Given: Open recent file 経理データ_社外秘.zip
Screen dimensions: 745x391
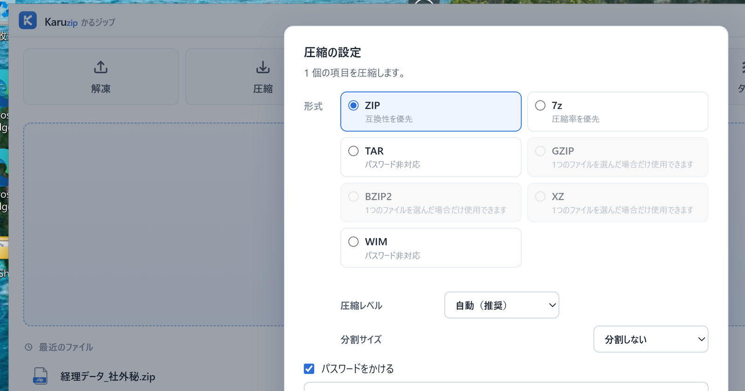Looking at the screenshot, I should click(x=108, y=377).
